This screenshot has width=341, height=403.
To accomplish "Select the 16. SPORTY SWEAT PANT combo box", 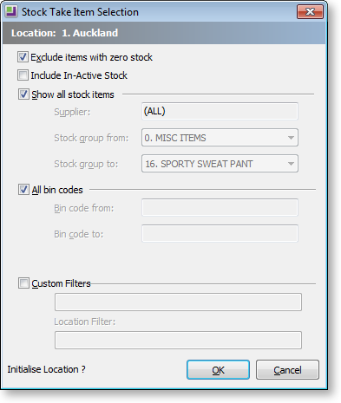I will pos(220,164).
